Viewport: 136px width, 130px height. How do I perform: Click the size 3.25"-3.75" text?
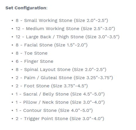point(93,78)
